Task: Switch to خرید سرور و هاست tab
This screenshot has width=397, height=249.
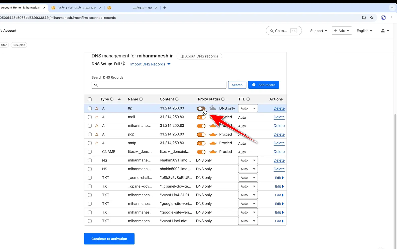Action: tap(76, 7)
